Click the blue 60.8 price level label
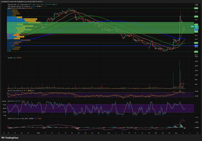This screenshot has height=141, width=202. point(196,46)
